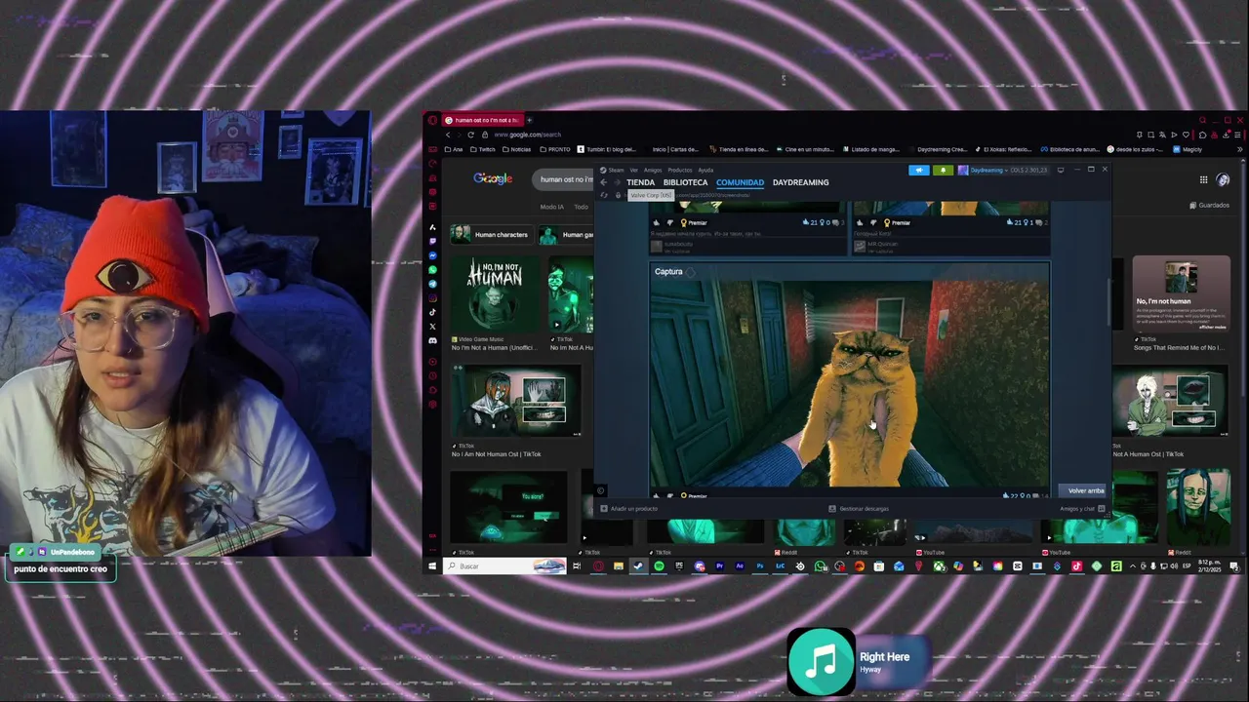1249x702 pixels.
Task: Open the orange cat screenshot
Action: [850, 383]
